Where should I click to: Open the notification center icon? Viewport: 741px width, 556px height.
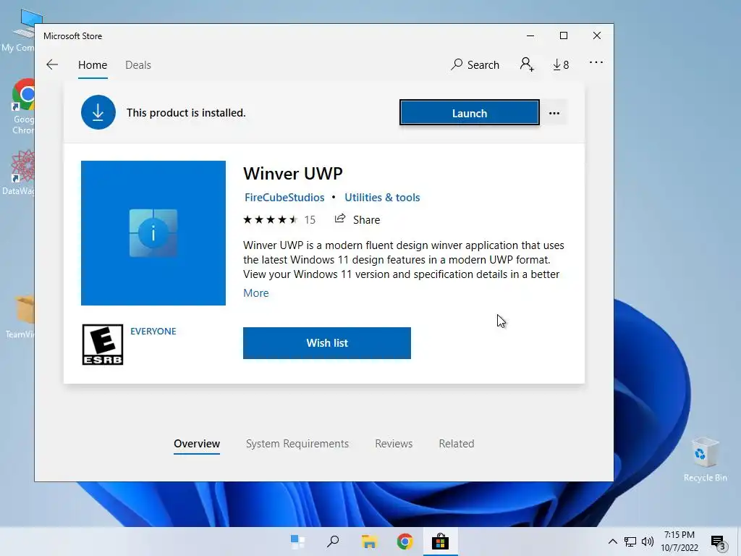(718, 542)
